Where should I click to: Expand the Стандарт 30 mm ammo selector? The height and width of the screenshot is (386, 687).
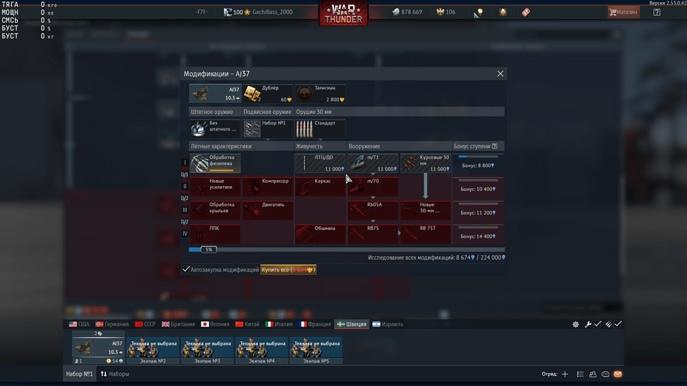(320, 129)
